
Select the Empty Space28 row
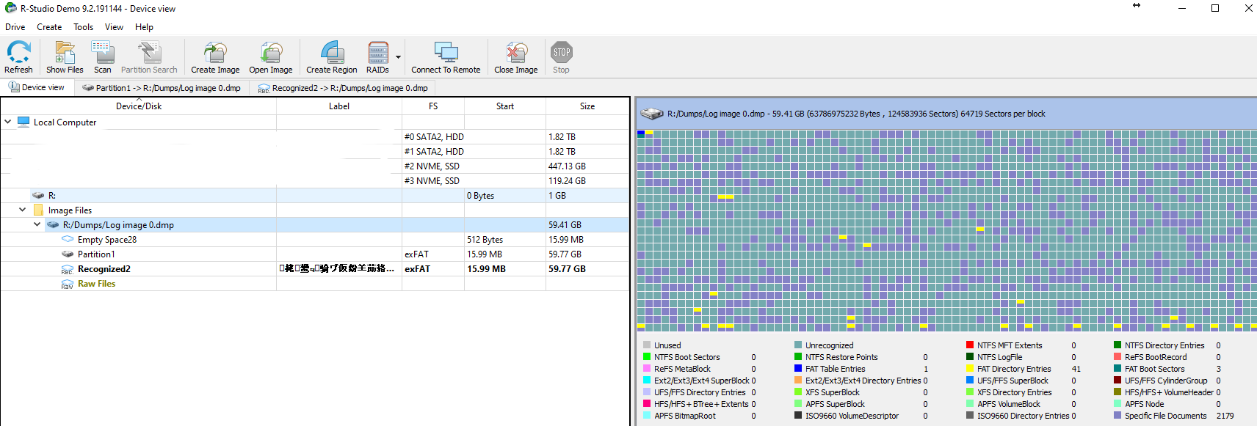314,240
